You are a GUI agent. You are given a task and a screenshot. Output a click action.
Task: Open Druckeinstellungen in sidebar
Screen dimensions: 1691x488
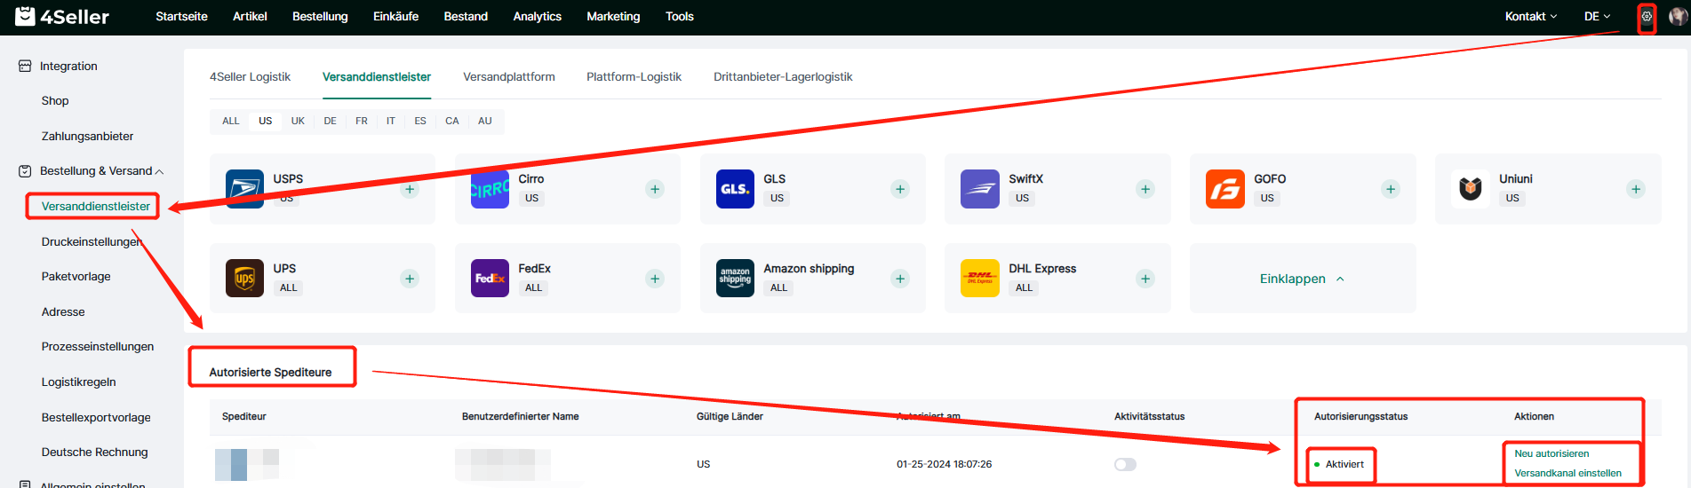point(91,241)
